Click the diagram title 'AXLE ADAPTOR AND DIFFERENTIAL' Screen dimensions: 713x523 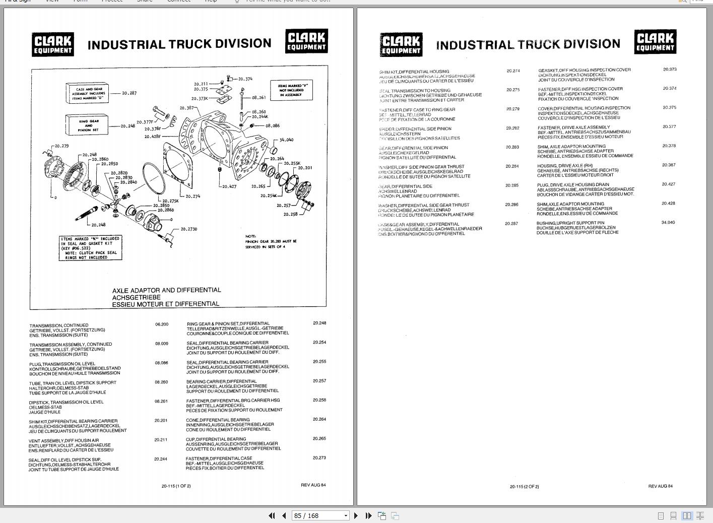pyautogui.click(x=166, y=290)
